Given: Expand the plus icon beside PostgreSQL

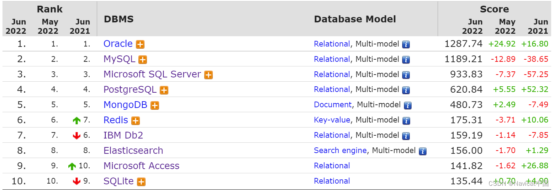Looking at the screenshot, I should [164, 90].
